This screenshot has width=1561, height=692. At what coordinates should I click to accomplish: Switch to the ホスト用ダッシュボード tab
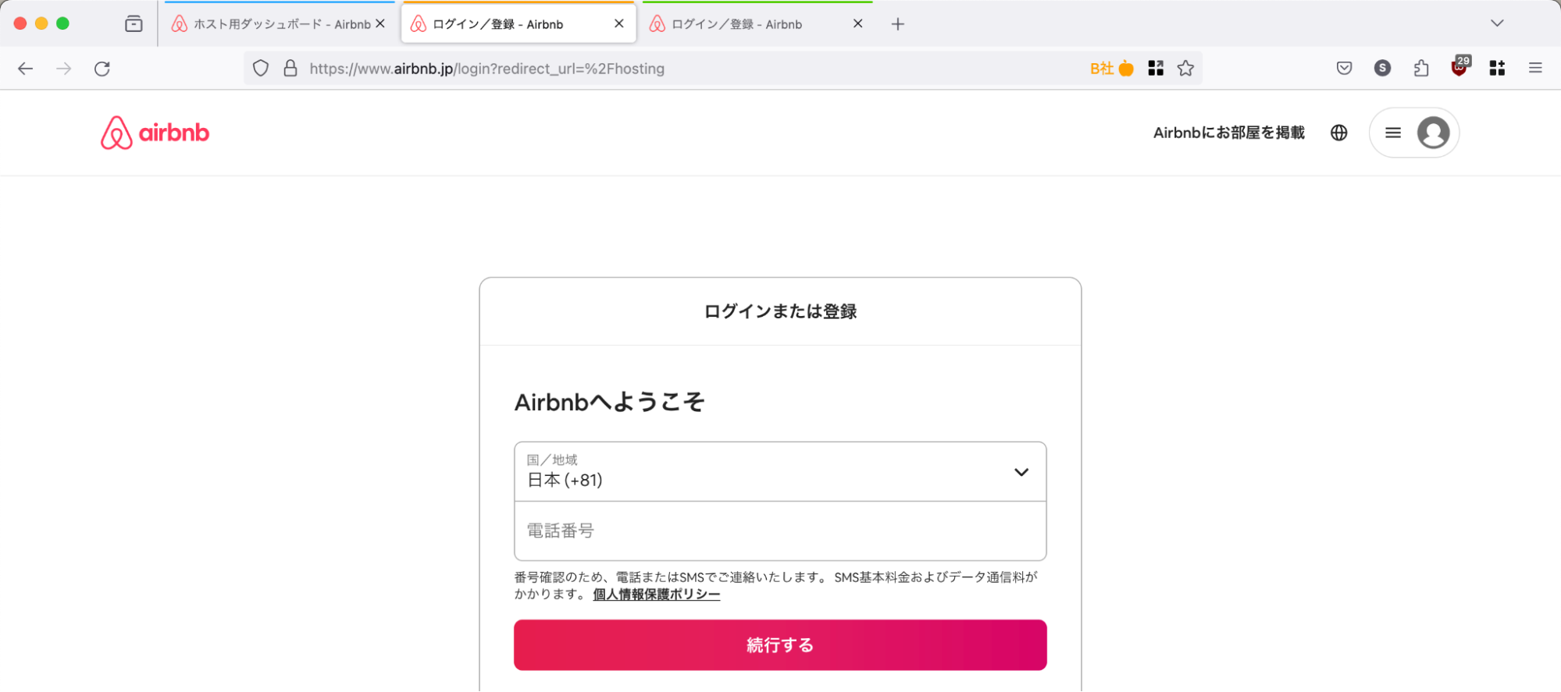(273, 24)
